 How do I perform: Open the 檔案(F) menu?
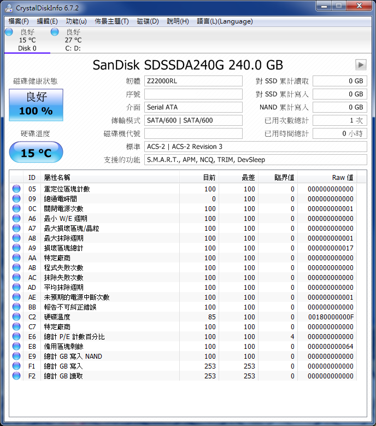coord(19,21)
